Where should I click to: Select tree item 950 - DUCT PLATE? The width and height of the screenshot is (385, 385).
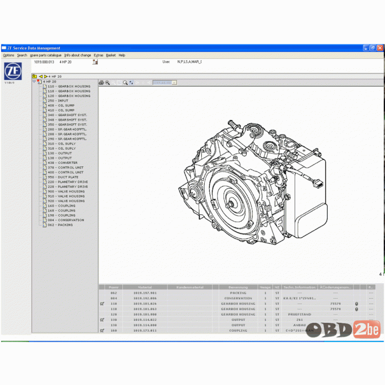(x=63, y=177)
